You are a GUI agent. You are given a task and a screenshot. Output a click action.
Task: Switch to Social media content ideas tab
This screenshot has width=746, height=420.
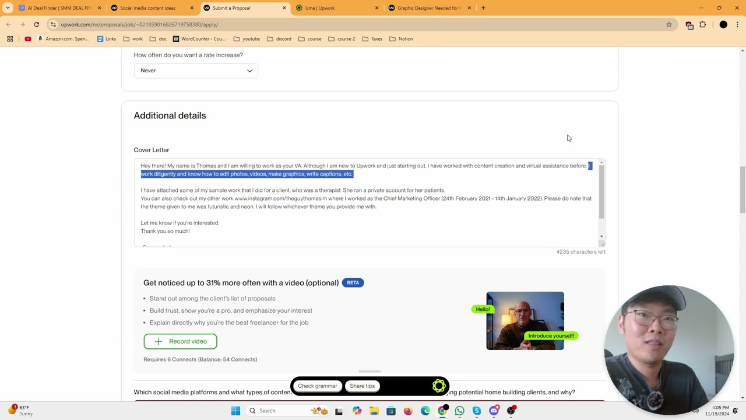[x=153, y=8]
